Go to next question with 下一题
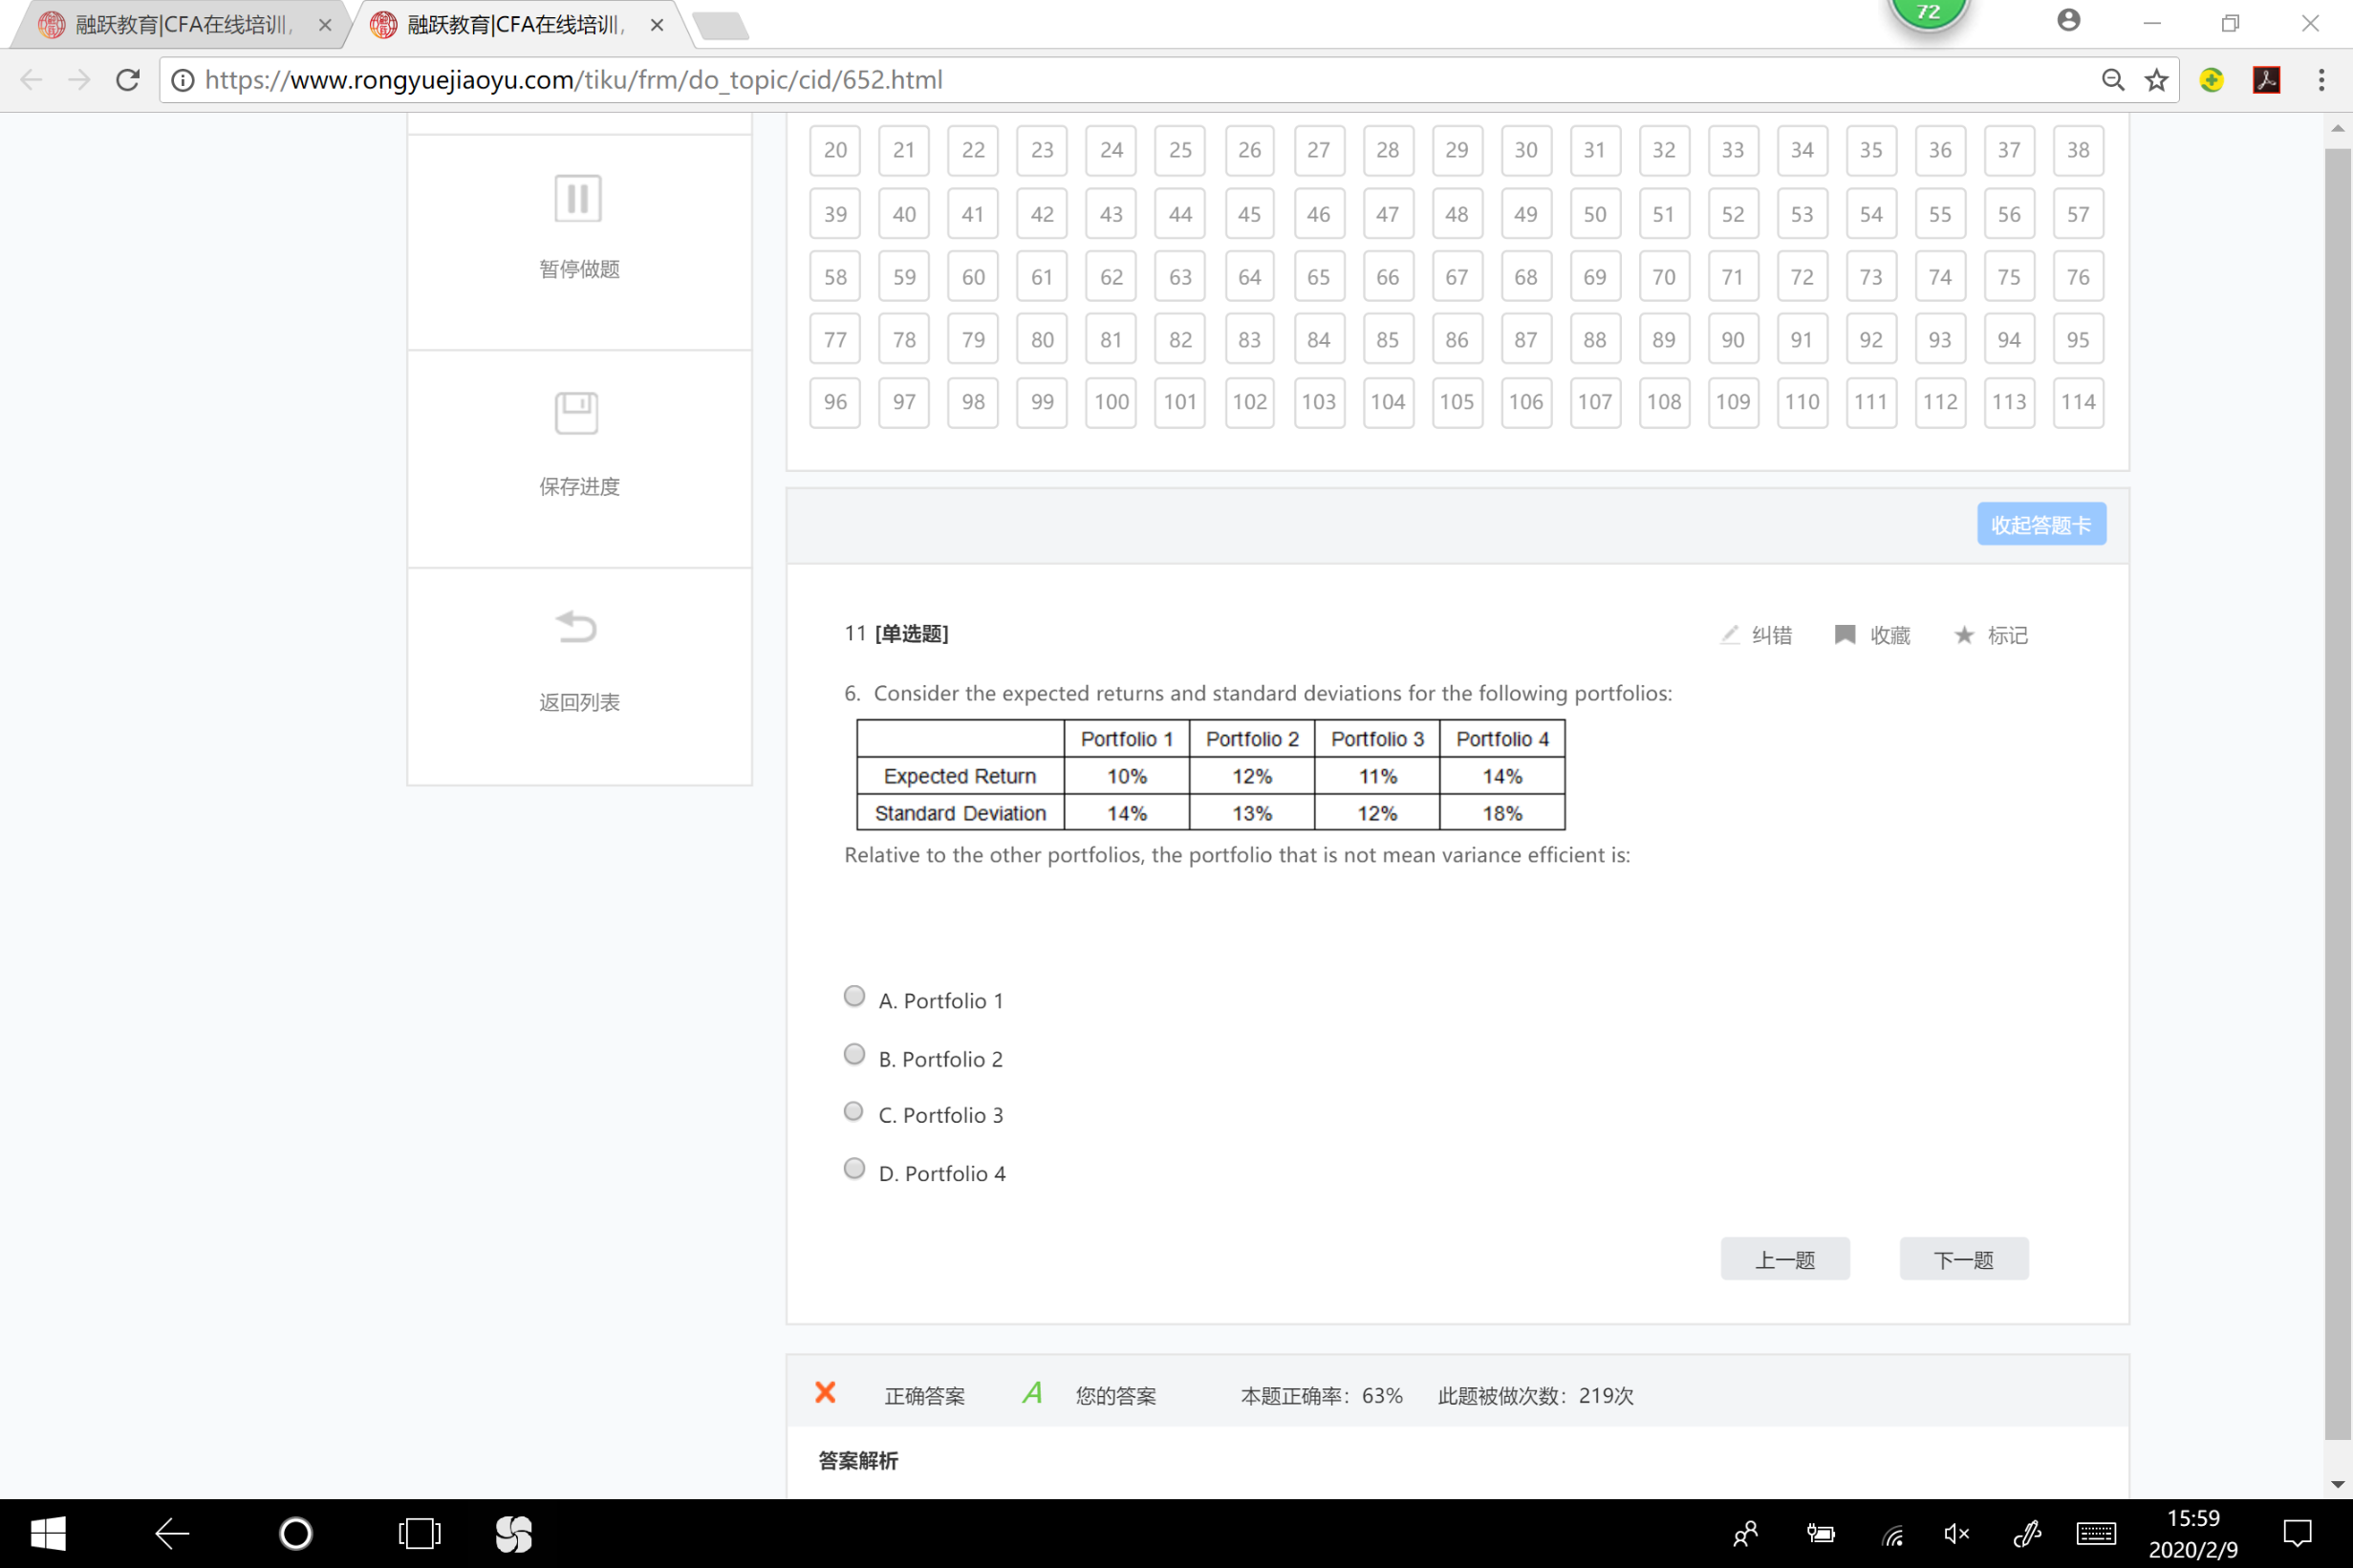Viewport: 2353px width, 1568px height. tap(1963, 1259)
